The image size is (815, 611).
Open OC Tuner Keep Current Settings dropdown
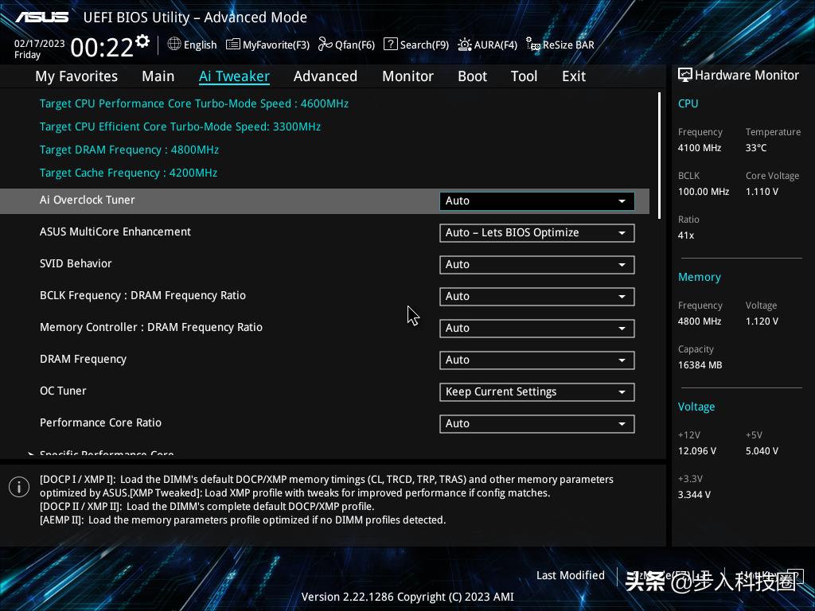point(537,391)
